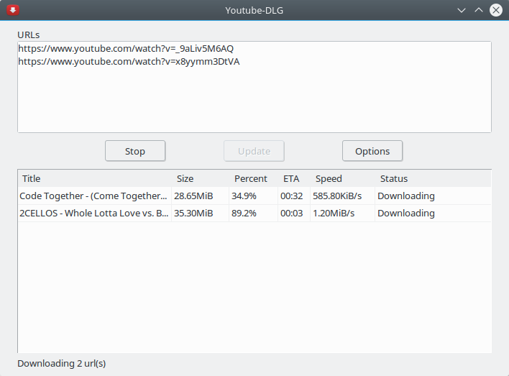The height and width of the screenshot is (376, 509).
Task: Maximize window with up chevron icon
Action: [x=479, y=10]
